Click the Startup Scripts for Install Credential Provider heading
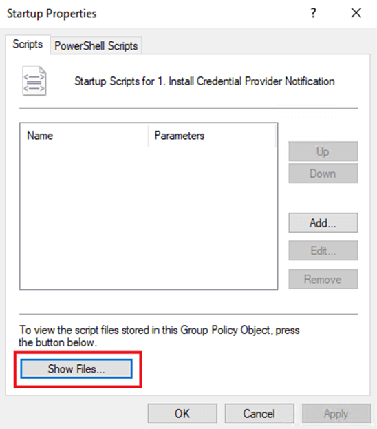Image resolution: width=377 pixels, height=429 pixels. pyautogui.click(x=204, y=81)
